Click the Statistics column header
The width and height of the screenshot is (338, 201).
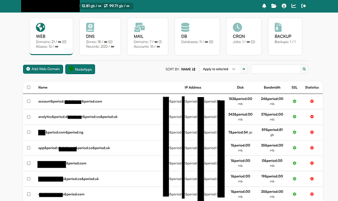pyautogui.click(x=312, y=87)
